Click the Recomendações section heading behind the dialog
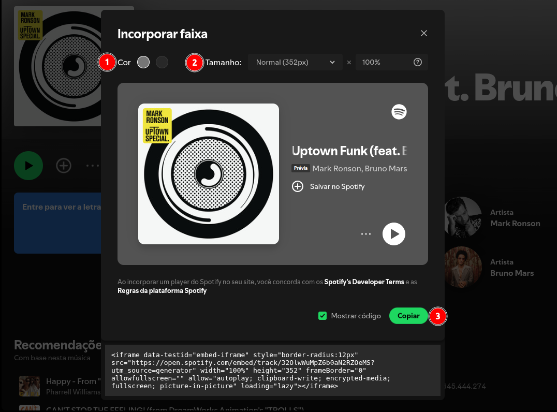 tap(57, 345)
